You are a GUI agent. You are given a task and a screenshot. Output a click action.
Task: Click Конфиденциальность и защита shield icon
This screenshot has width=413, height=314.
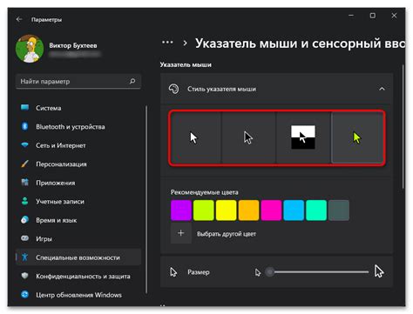pyautogui.click(x=25, y=276)
